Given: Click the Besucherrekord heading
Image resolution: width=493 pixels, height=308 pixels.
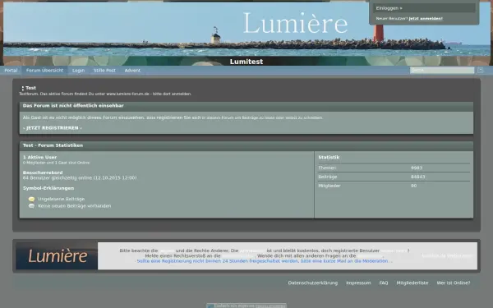Looking at the screenshot, I should pyautogui.click(x=43, y=172).
